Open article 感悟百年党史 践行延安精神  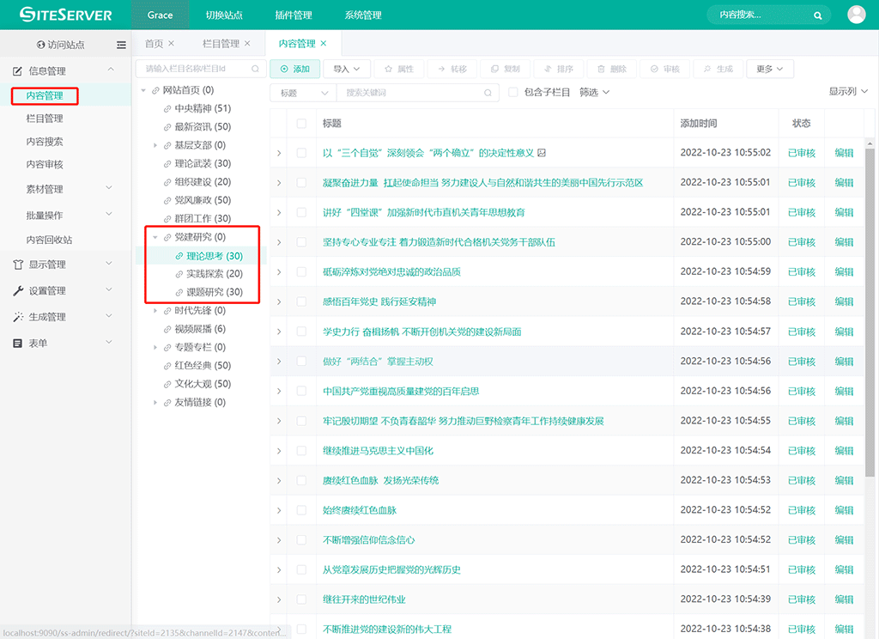(x=379, y=301)
